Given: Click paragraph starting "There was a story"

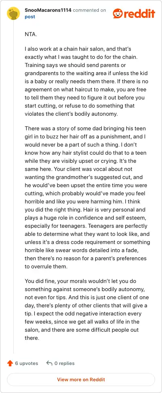Looking at the screenshot, I should tap(87, 198).
